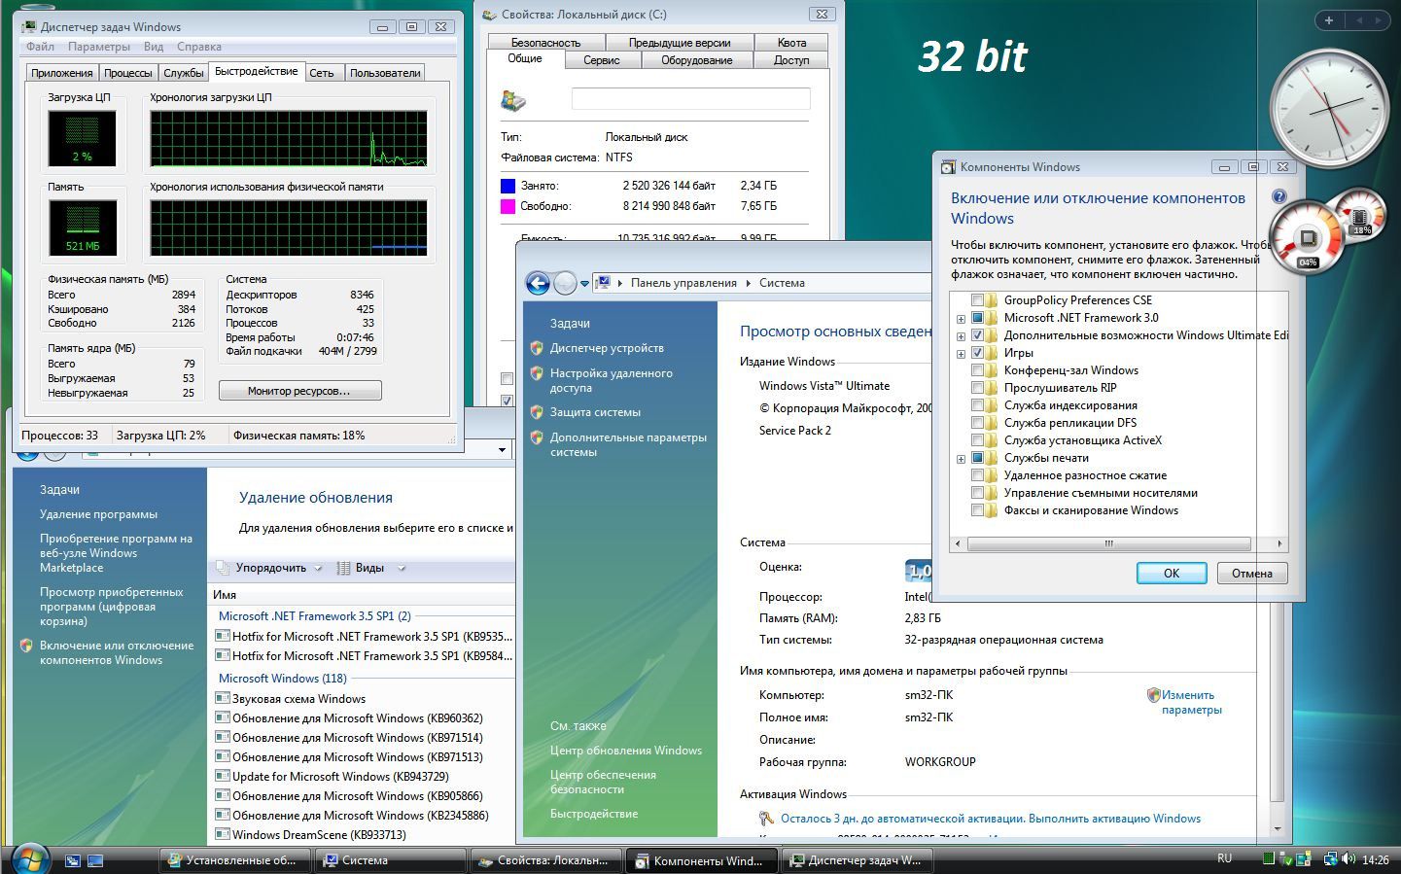Expand the Службы печати tree node
The height and width of the screenshot is (874, 1401).
[961, 459]
